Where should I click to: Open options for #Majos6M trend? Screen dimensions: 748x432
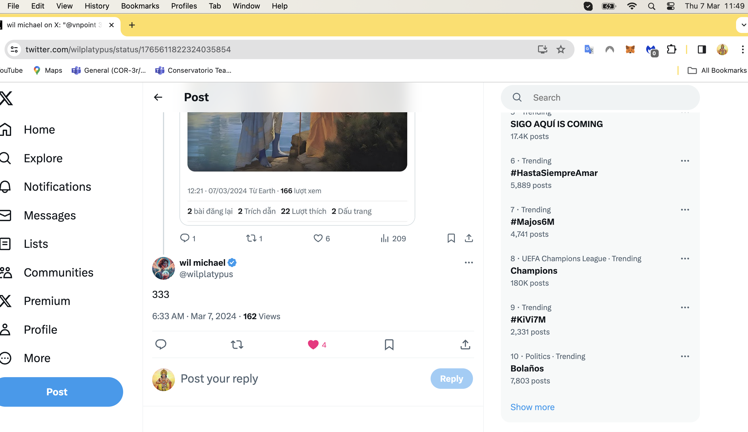tap(685, 210)
